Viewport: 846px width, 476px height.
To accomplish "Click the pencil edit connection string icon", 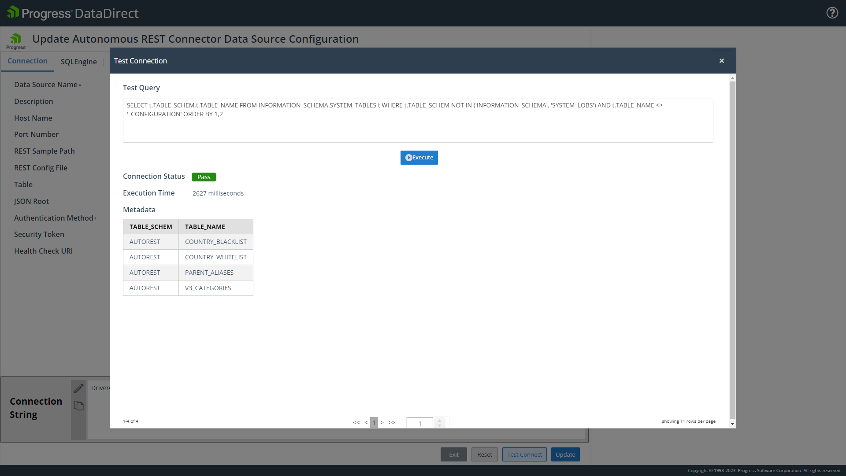I will point(78,388).
